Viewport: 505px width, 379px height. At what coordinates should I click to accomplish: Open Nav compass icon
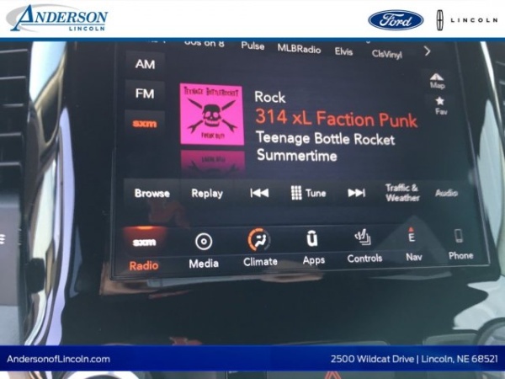(x=412, y=238)
